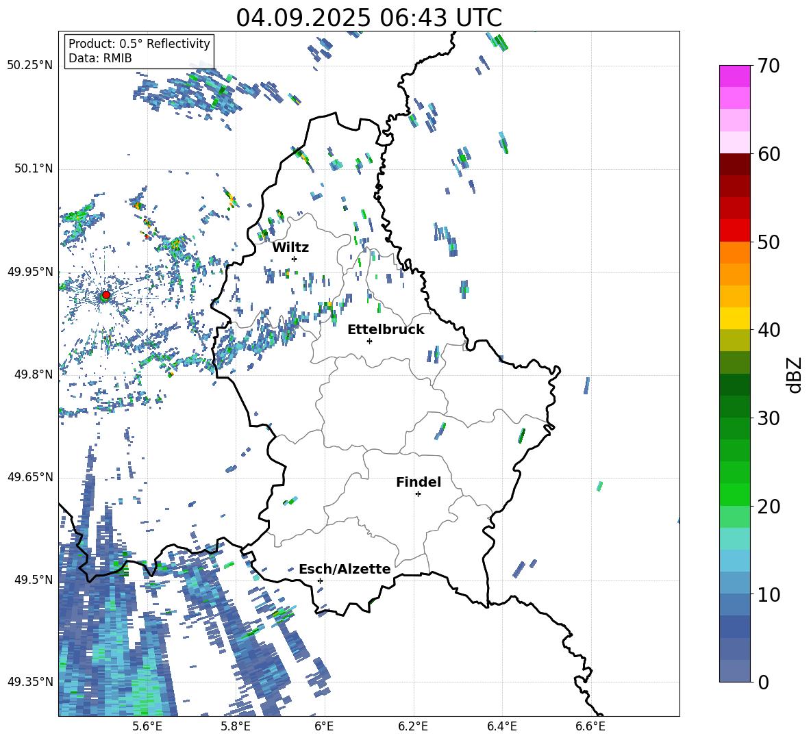The width and height of the screenshot is (811, 740).
Task: Click the 0 tick on colorbar
Action: click(764, 682)
